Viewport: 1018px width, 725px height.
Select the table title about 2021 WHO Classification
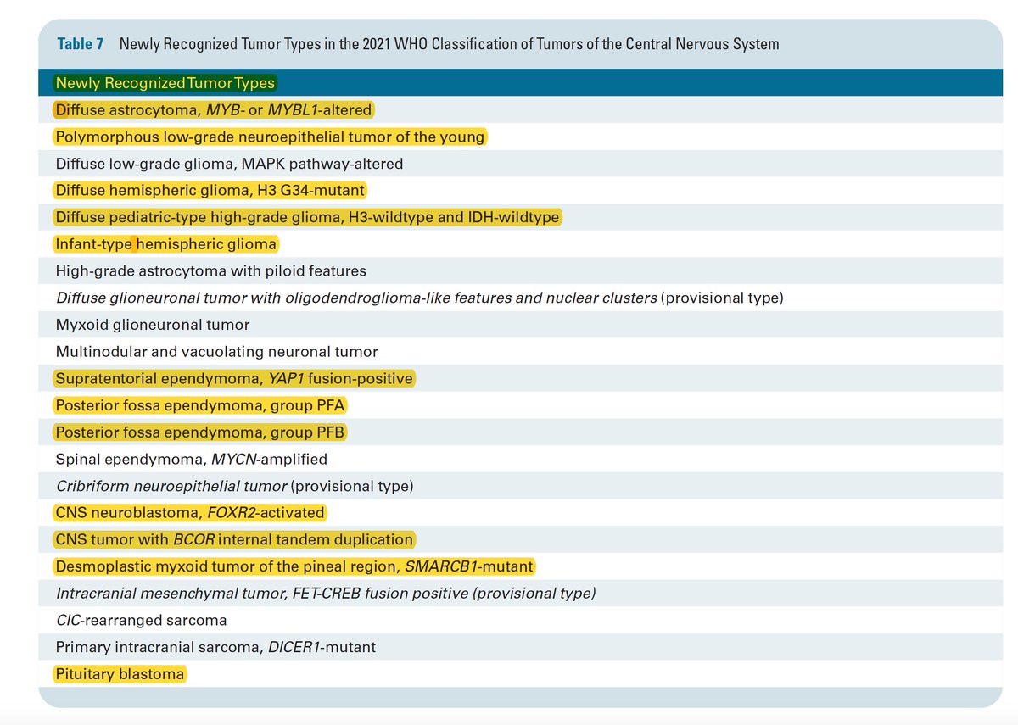coord(450,44)
